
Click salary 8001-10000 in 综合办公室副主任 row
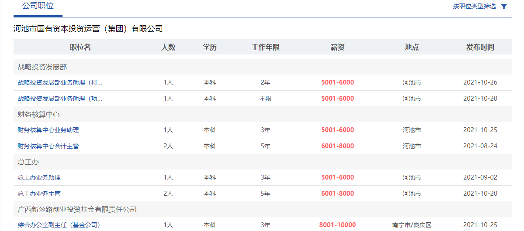point(337,225)
